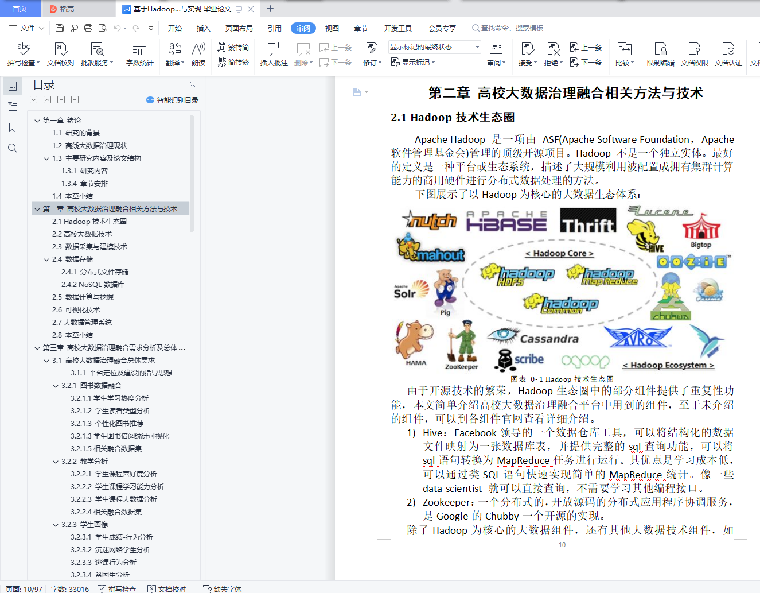Collapse 第三章 outline node
The height and width of the screenshot is (593, 760).
point(37,348)
